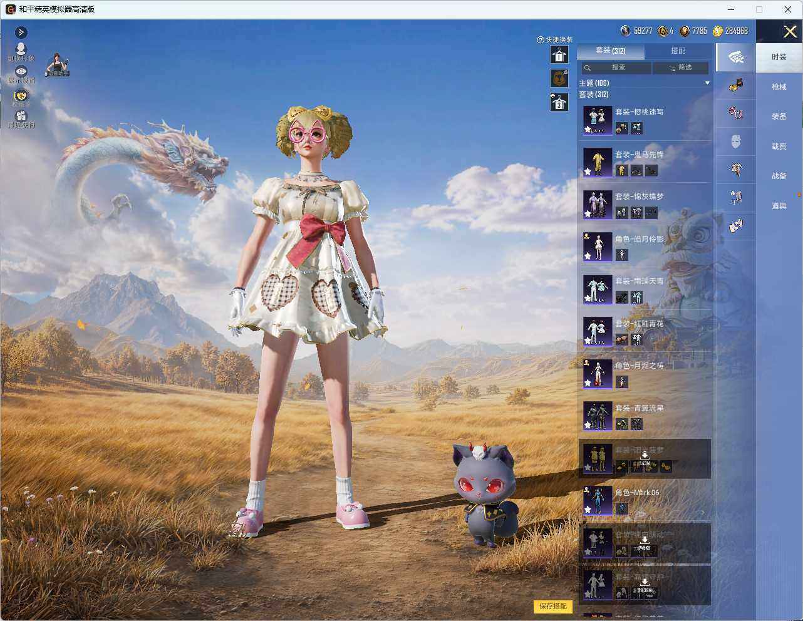
Task: Select the 角色-月烬之祷 character entry
Action: point(644,374)
